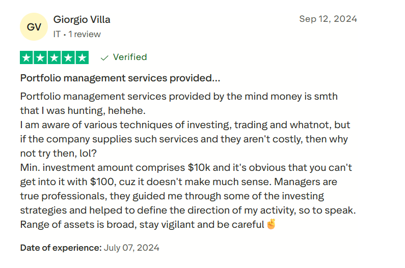Viewport: 405px width, 268px height.
Task: Click the fifth green rating star
Action: 82,57
